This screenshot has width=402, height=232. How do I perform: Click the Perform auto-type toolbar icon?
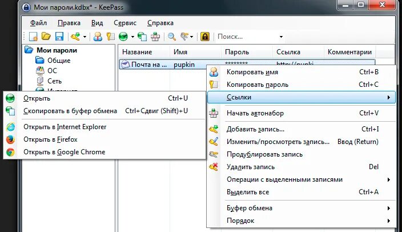tap(155, 37)
